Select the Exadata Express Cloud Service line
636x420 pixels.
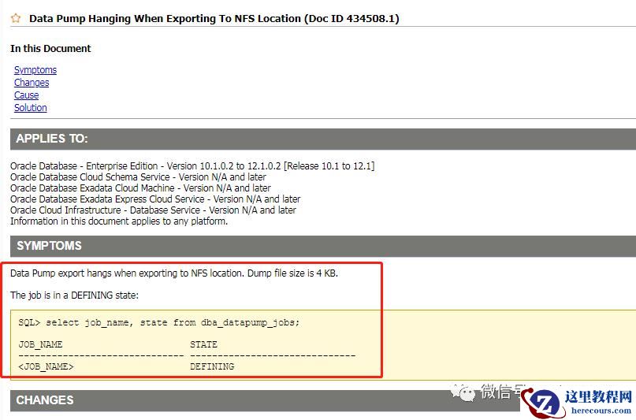[155, 199]
